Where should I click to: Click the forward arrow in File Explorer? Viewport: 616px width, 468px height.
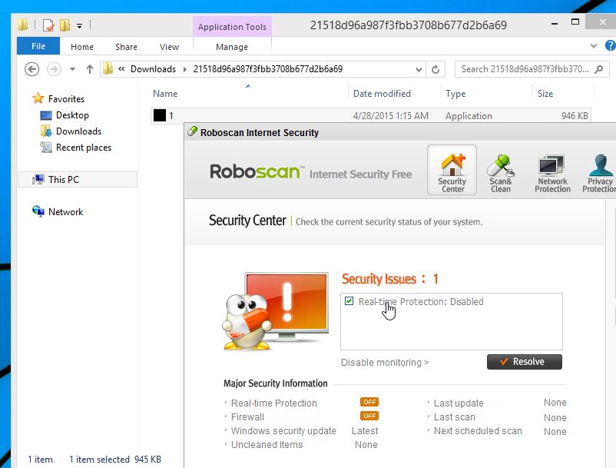[54, 69]
